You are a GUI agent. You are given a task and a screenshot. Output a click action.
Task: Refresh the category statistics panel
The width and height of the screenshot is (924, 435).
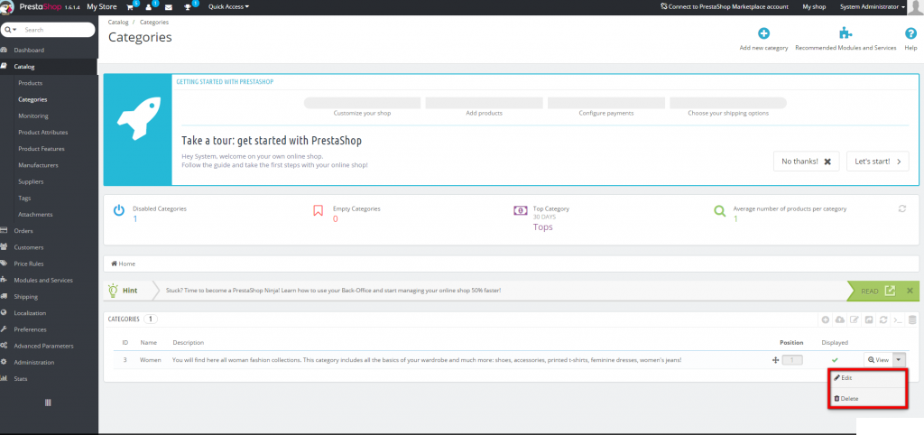tap(901, 208)
